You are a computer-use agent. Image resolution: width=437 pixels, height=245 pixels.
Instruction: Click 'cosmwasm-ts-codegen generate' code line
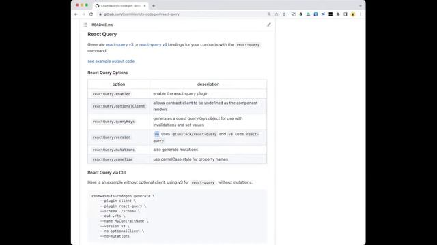click(x=123, y=196)
